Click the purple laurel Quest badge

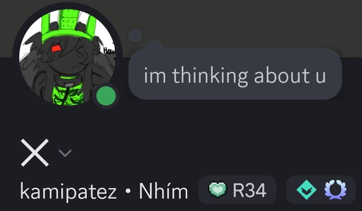(335, 190)
